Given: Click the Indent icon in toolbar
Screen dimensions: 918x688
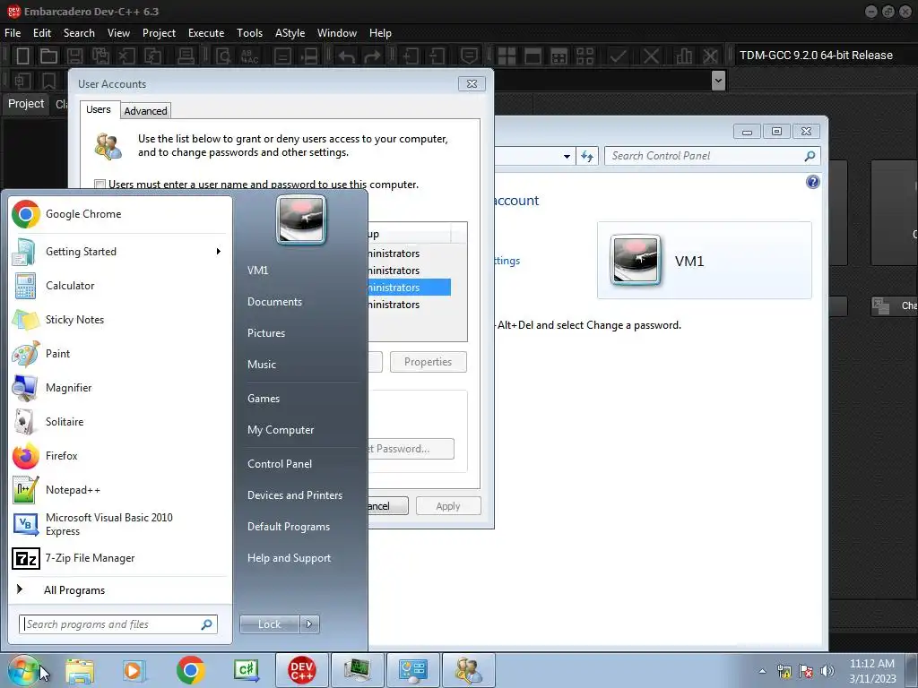Looking at the screenshot, I should [411, 56].
